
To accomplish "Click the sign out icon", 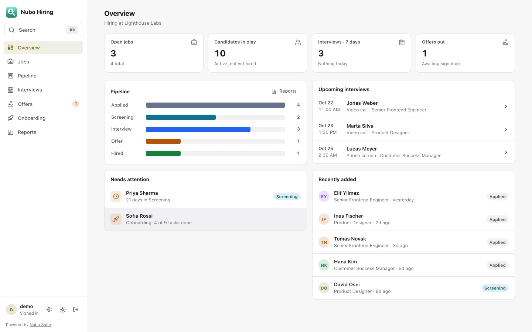I will tap(76, 309).
